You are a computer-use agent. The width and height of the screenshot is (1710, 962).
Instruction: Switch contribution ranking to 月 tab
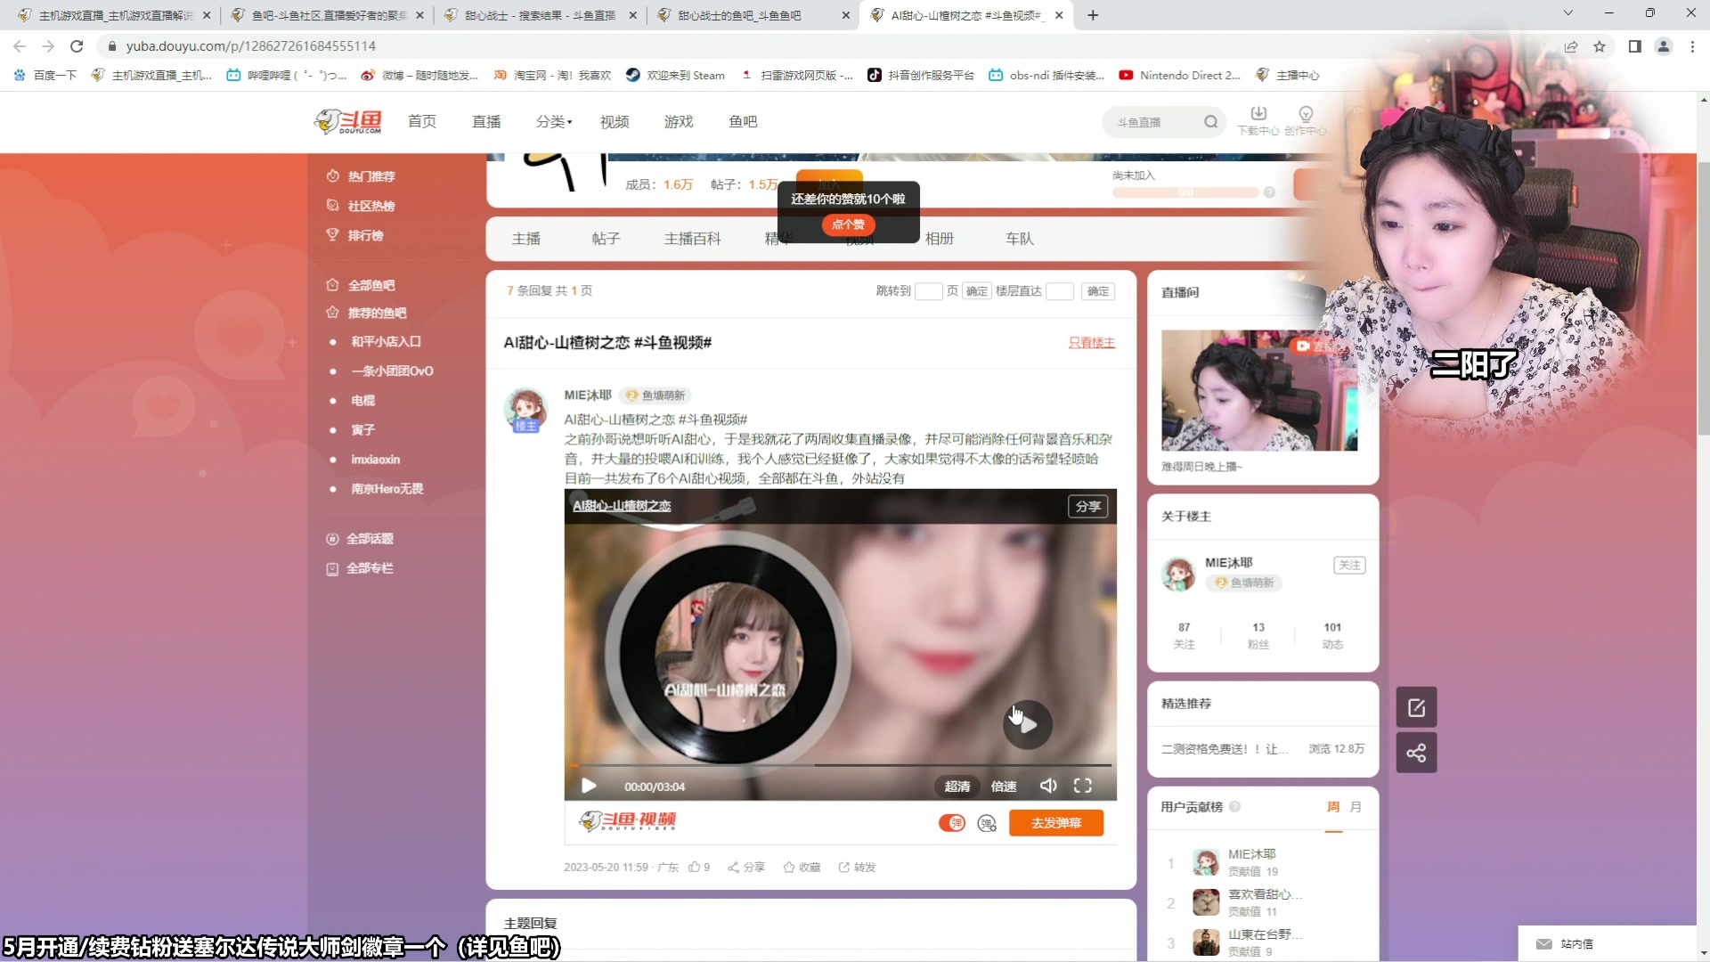1356,807
